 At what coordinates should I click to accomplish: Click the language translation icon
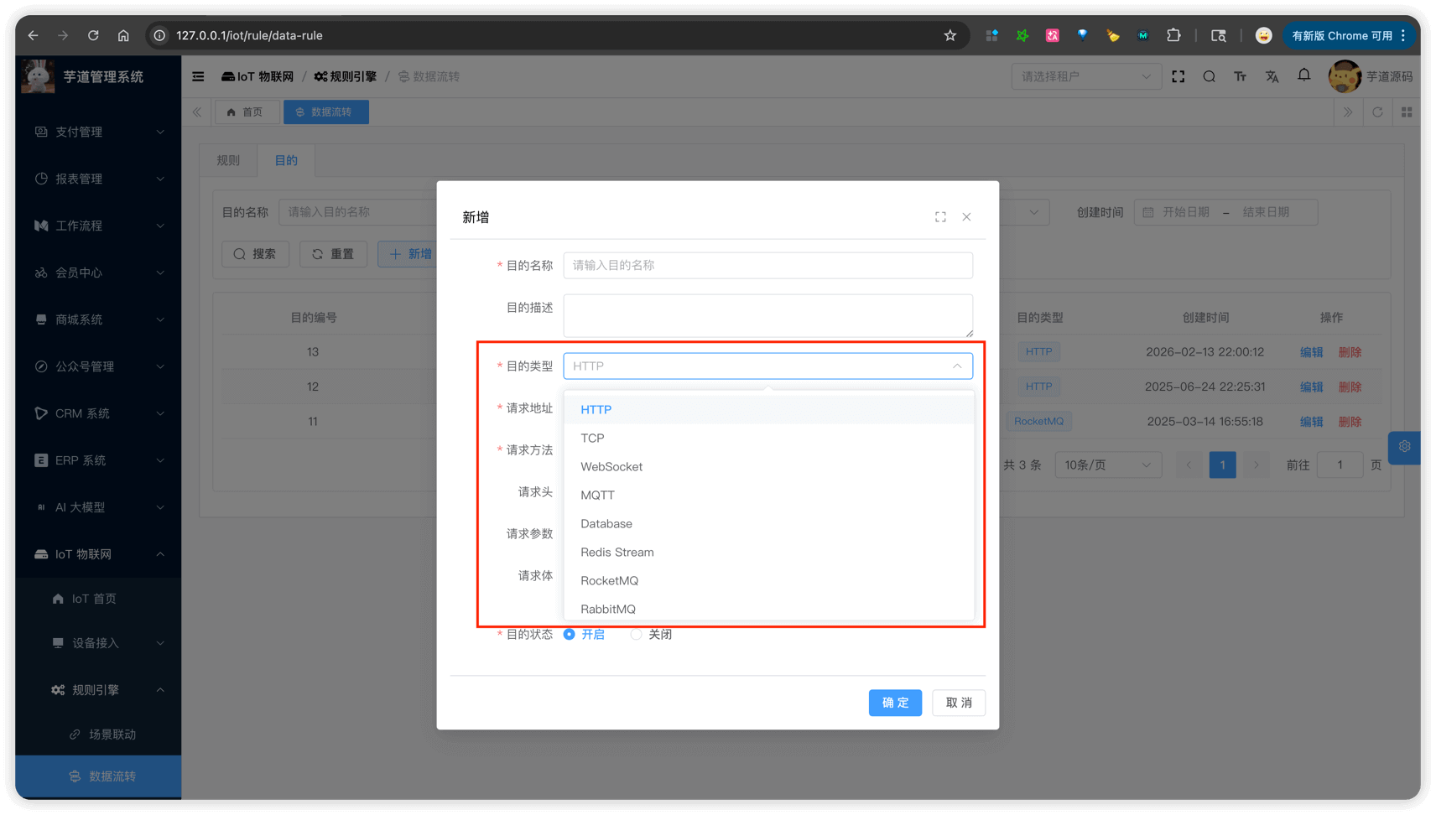click(x=1272, y=76)
